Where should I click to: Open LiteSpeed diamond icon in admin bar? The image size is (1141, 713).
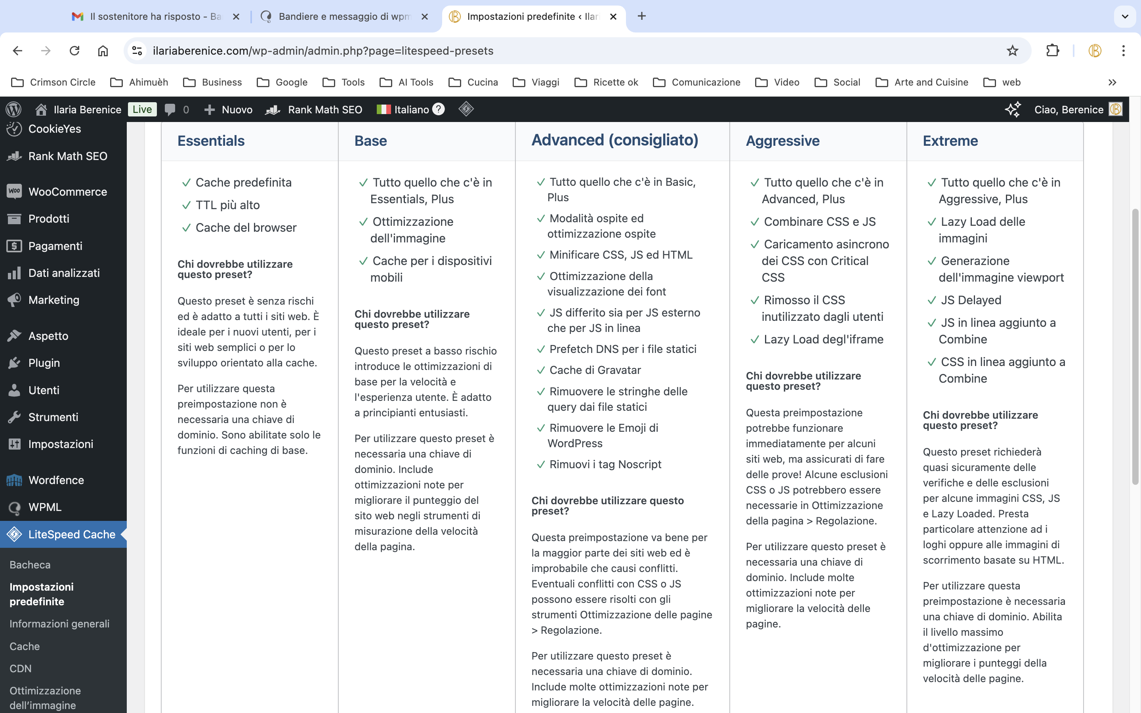tap(466, 109)
